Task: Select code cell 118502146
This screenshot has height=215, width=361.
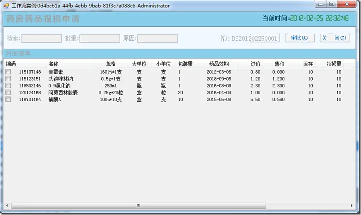Action: tap(30, 86)
